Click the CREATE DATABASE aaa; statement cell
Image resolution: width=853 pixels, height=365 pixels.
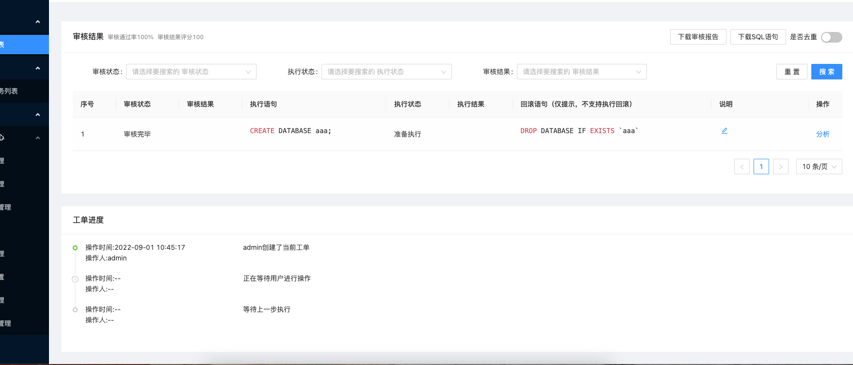click(x=290, y=131)
